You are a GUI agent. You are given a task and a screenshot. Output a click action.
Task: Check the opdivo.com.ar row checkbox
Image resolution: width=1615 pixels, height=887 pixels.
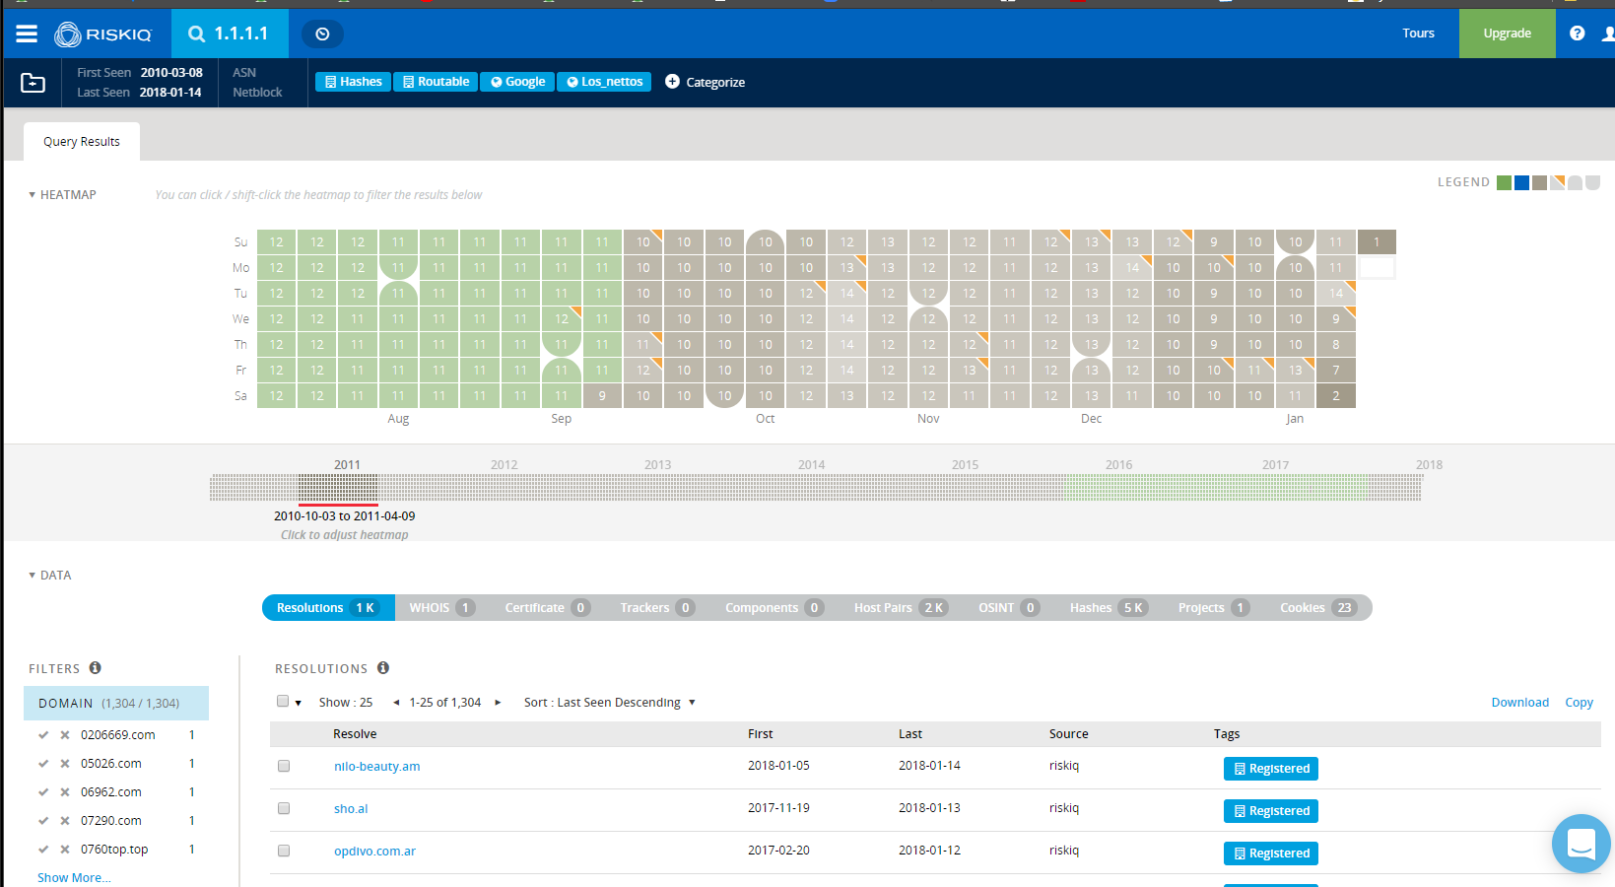(284, 851)
